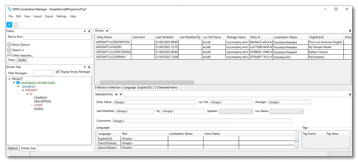Expand More Options in Filters
The image size is (358, 162).
click(9, 45)
